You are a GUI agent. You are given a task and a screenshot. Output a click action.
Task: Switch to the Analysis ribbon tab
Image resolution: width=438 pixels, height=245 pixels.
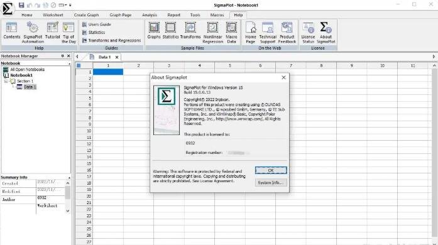(150, 15)
